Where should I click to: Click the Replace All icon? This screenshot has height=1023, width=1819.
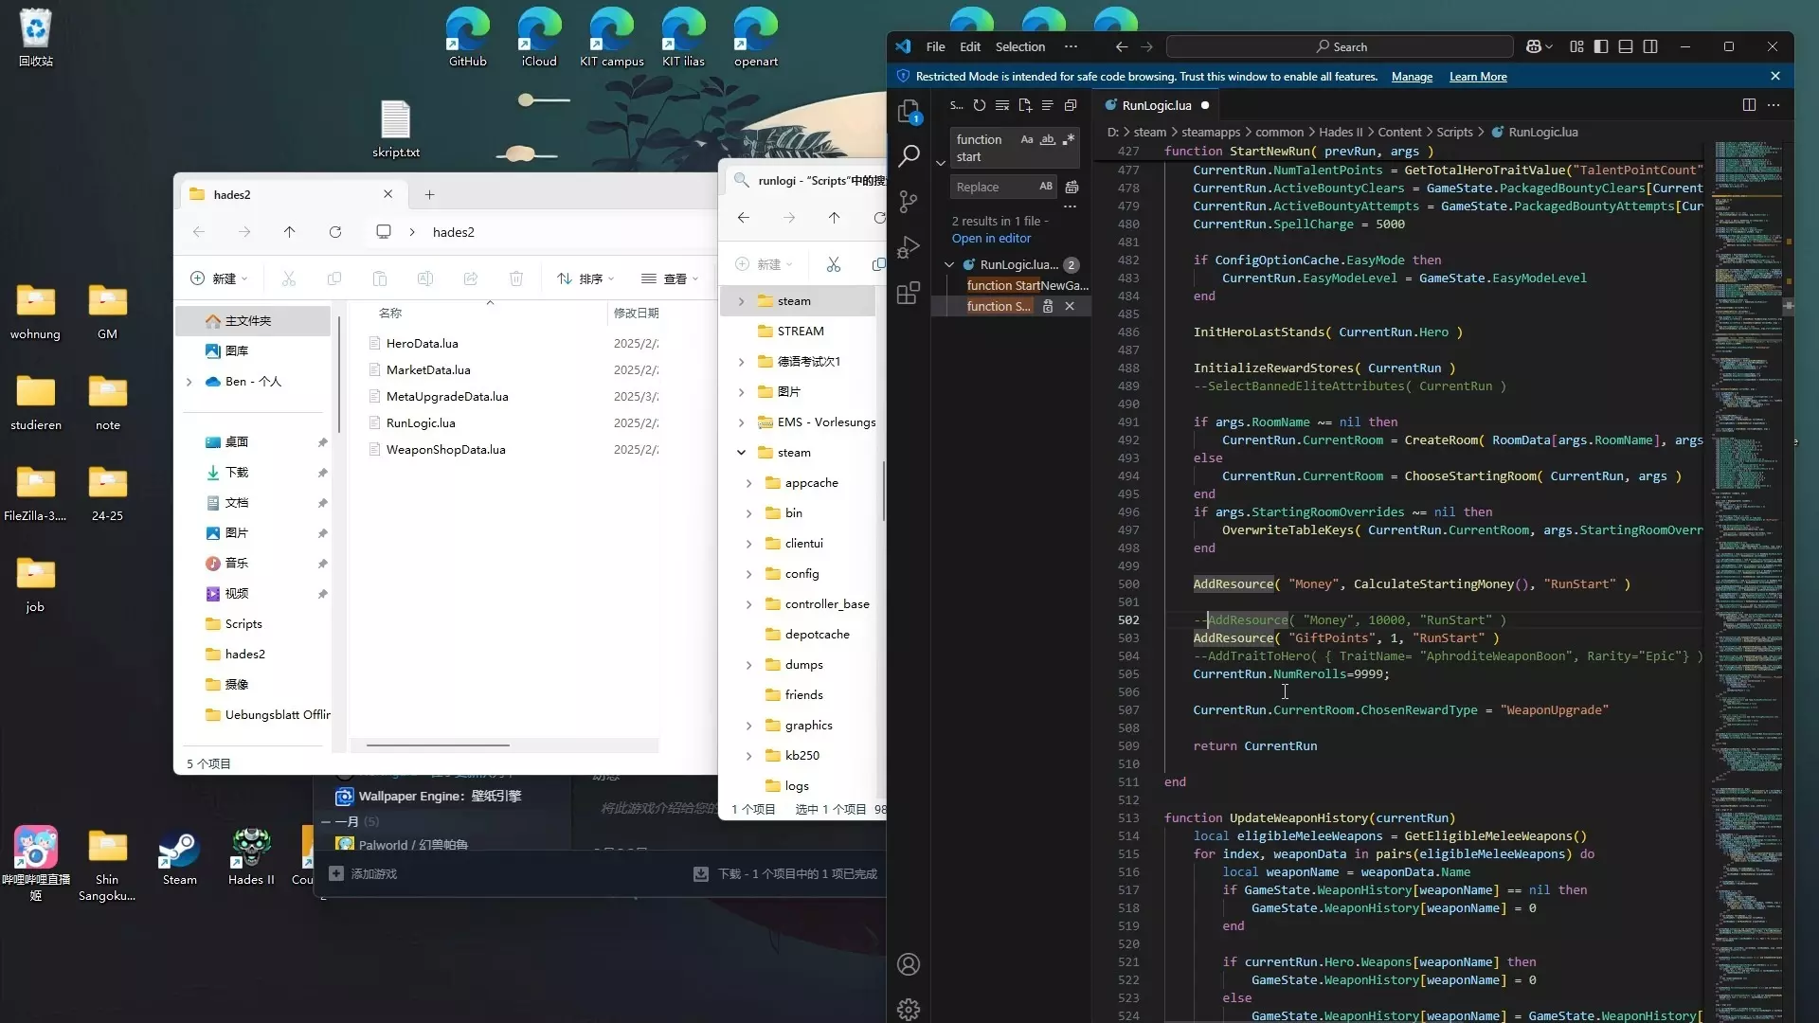click(1072, 187)
